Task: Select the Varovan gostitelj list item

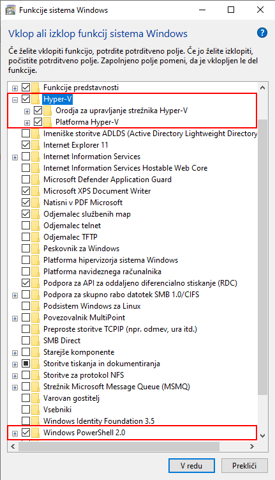Action: click(x=71, y=398)
